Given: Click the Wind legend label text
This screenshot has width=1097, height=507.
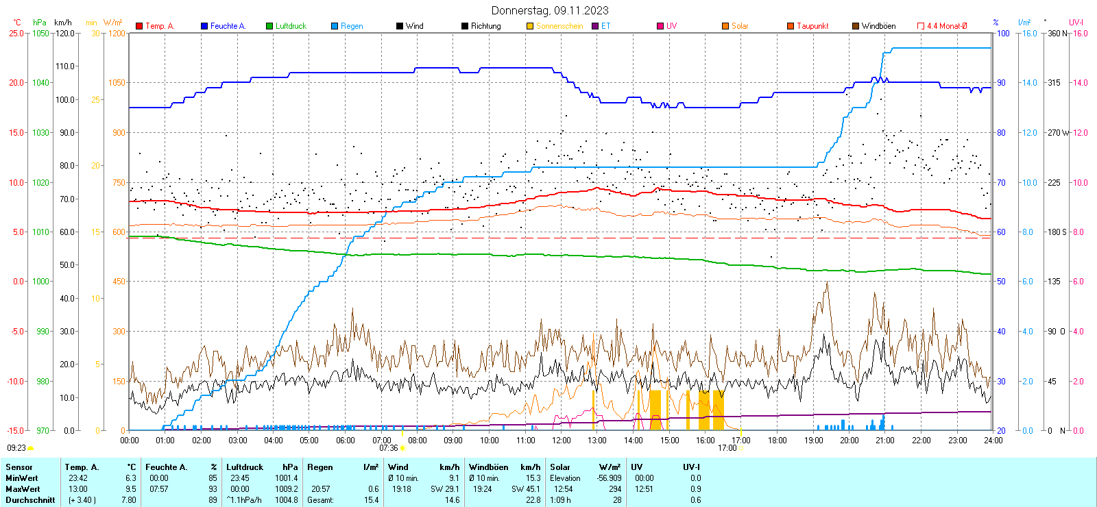Looking at the screenshot, I should tap(414, 26).
